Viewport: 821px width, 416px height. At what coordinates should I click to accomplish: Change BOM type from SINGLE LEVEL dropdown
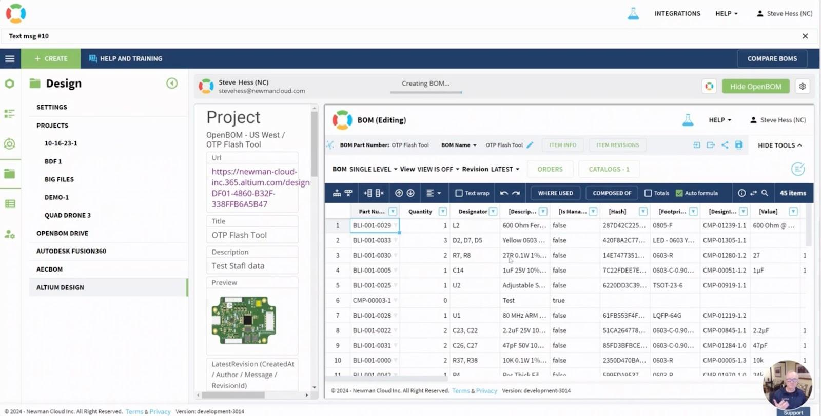pyautogui.click(x=373, y=169)
